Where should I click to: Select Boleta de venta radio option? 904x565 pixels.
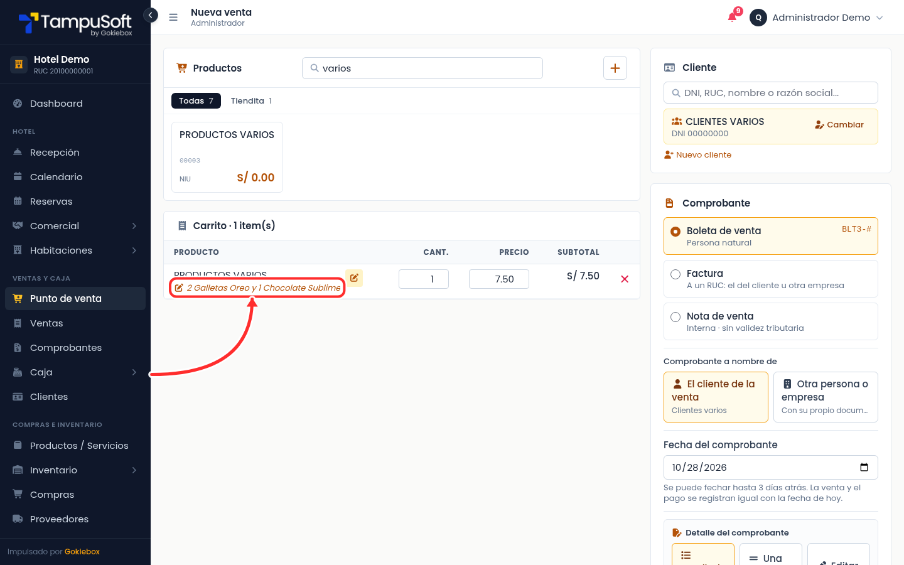pos(771,236)
